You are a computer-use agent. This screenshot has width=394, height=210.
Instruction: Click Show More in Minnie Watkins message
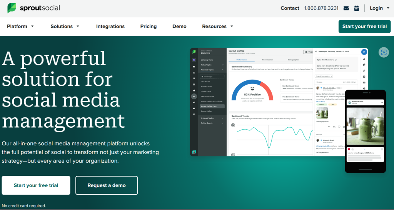pos(321,102)
